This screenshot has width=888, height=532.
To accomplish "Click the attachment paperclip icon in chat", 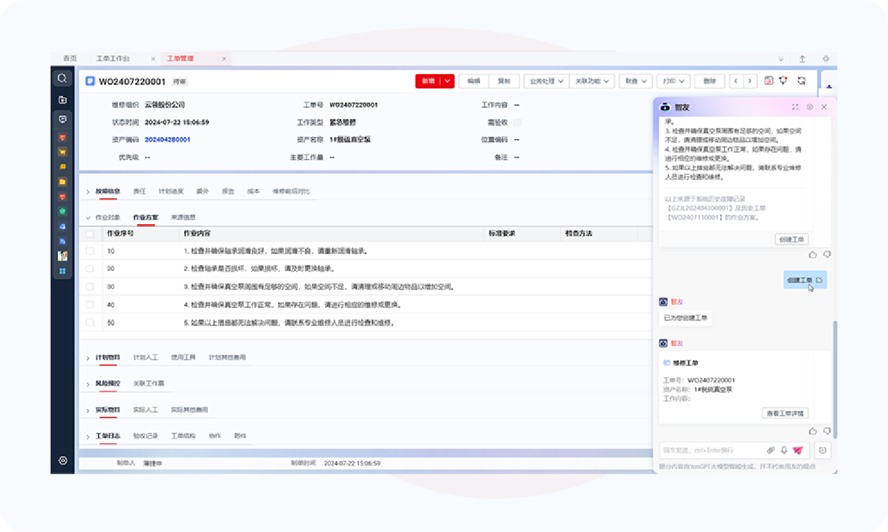I will click(x=770, y=450).
